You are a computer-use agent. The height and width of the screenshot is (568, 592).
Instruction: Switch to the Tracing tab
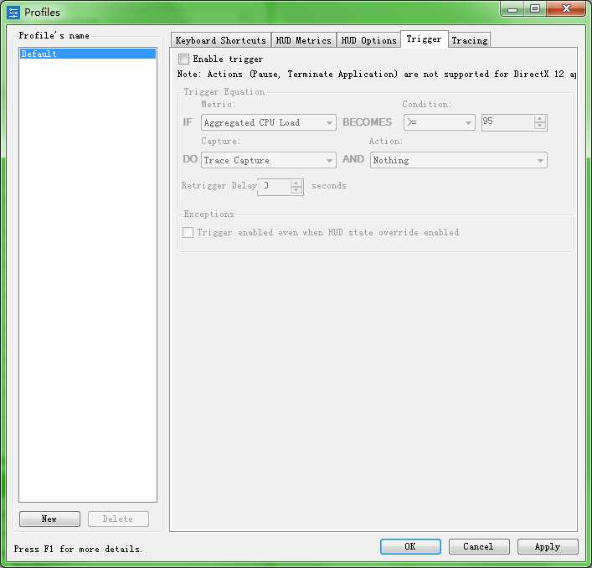point(469,40)
